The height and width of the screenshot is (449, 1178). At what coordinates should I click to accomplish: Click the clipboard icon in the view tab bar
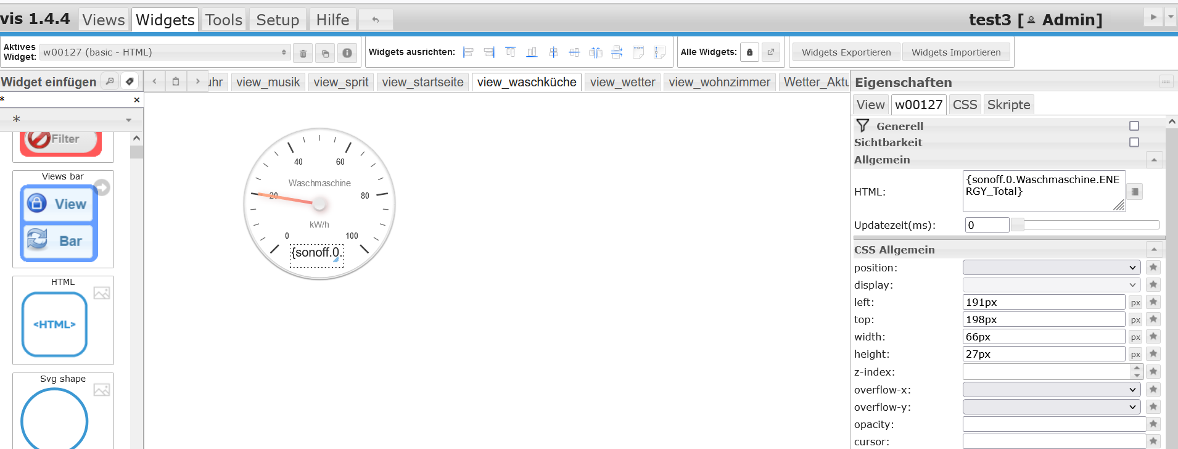point(176,81)
